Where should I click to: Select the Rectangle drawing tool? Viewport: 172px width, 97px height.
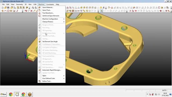(x=11, y=11)
